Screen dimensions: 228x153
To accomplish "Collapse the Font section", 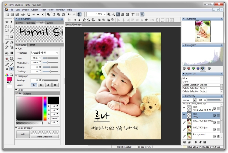I will [16, 49].
